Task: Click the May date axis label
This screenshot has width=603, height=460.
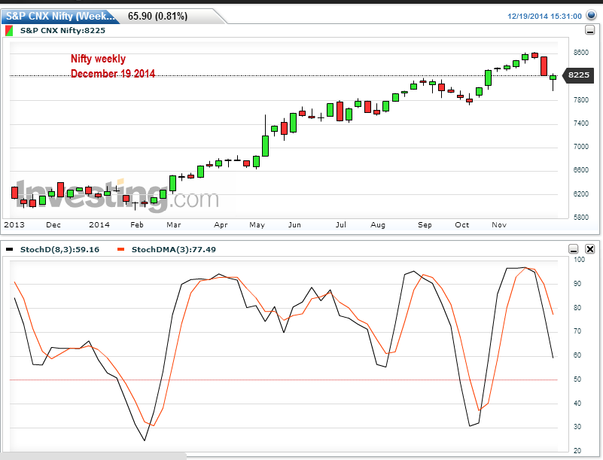Action: [257, 225]
